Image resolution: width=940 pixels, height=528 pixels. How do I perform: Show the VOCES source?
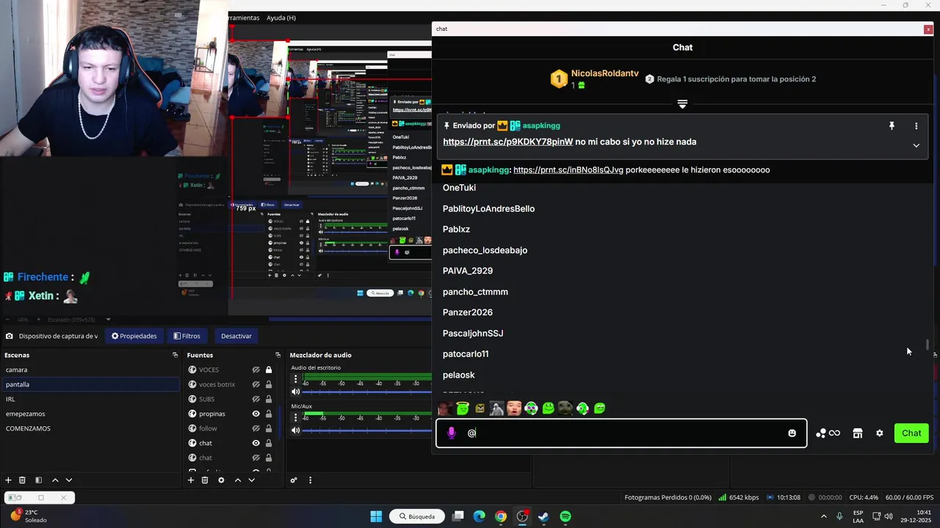pos(256,370)
